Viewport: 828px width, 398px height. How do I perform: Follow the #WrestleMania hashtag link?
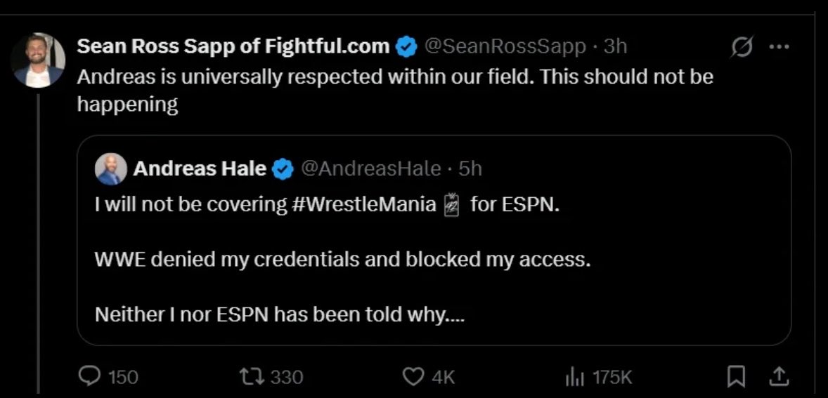point(363,204)
